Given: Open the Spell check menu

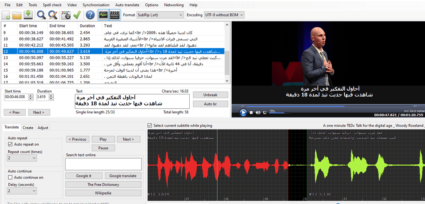Looking at the screenshot, I should 52,5.
